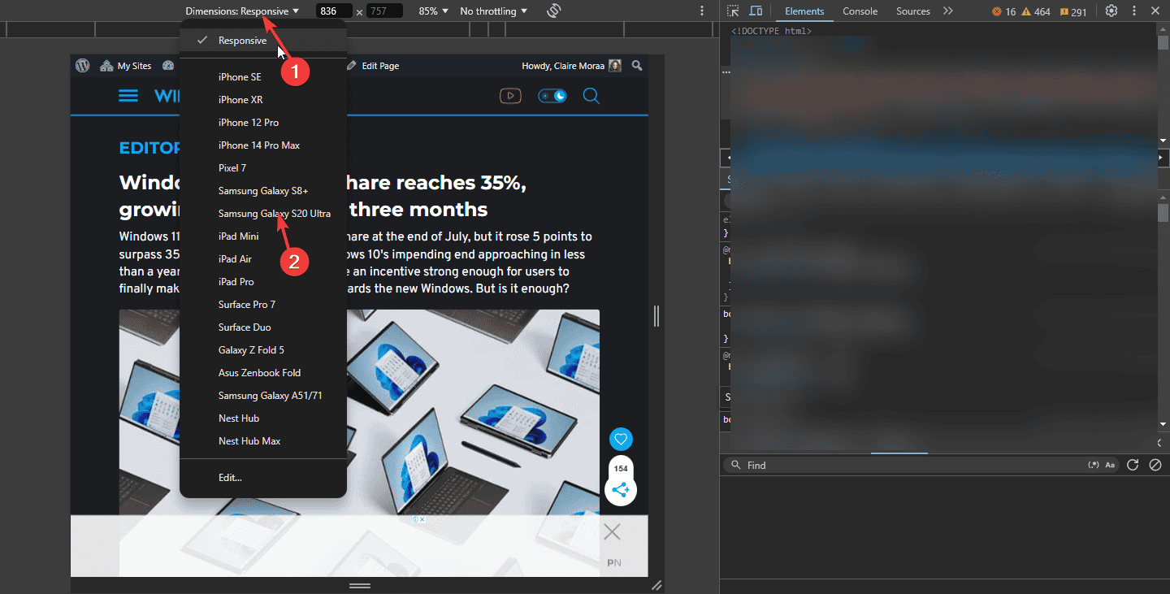
Task: Choose iPhone 12 Pro device
Action: coord(263,123)
